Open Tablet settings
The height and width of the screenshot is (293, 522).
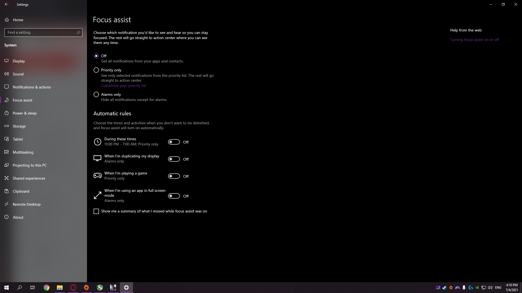coord(43,139)
